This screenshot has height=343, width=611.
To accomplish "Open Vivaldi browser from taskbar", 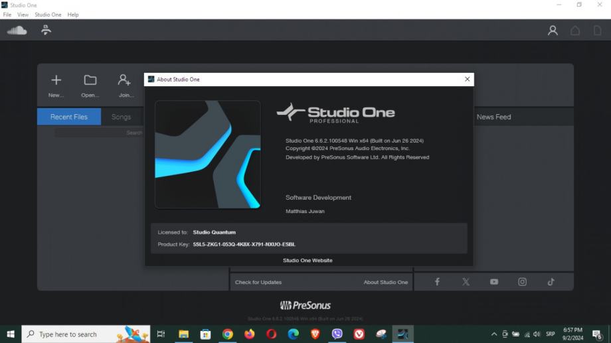I will (359, 334).
